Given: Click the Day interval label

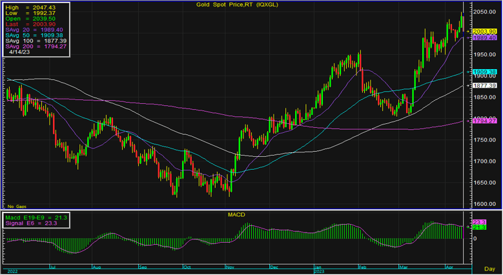Looking at the screenshot, I should 489,269.
